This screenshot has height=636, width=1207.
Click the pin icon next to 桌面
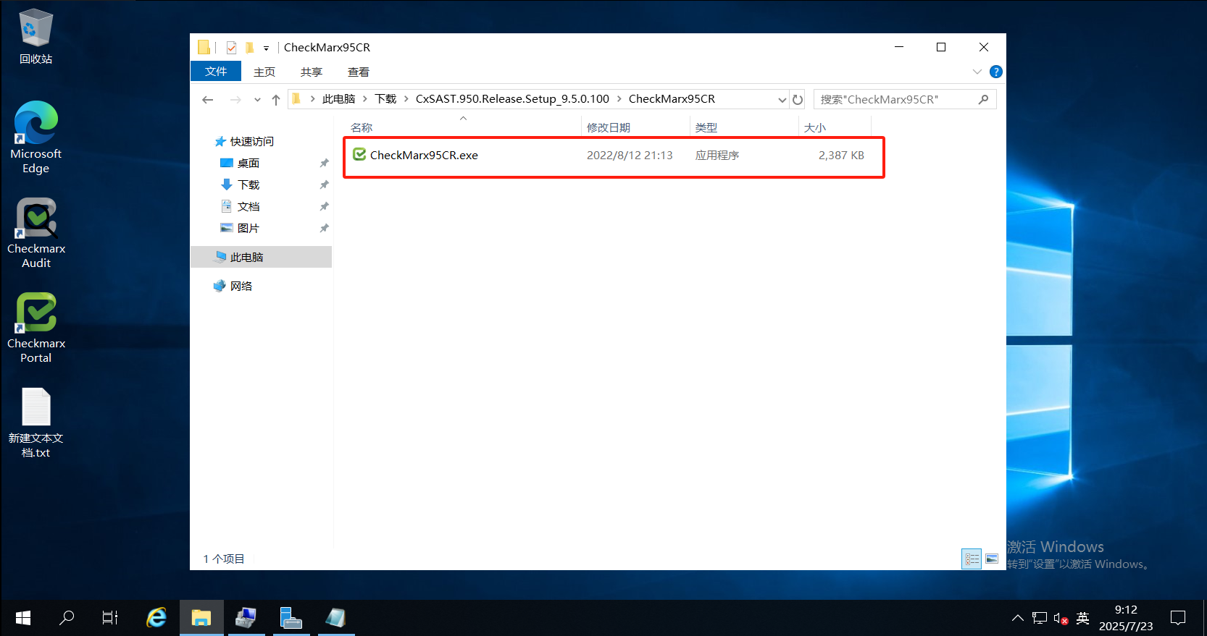click(324, 163)
